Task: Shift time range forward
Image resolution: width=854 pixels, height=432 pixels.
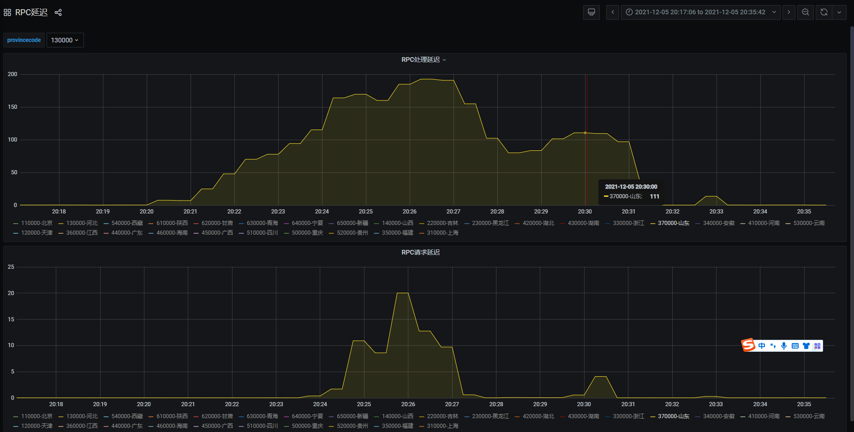Action: point(789,12)
